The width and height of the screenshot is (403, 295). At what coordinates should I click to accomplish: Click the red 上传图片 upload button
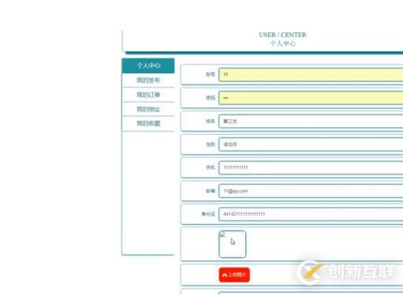coord(234,274)
